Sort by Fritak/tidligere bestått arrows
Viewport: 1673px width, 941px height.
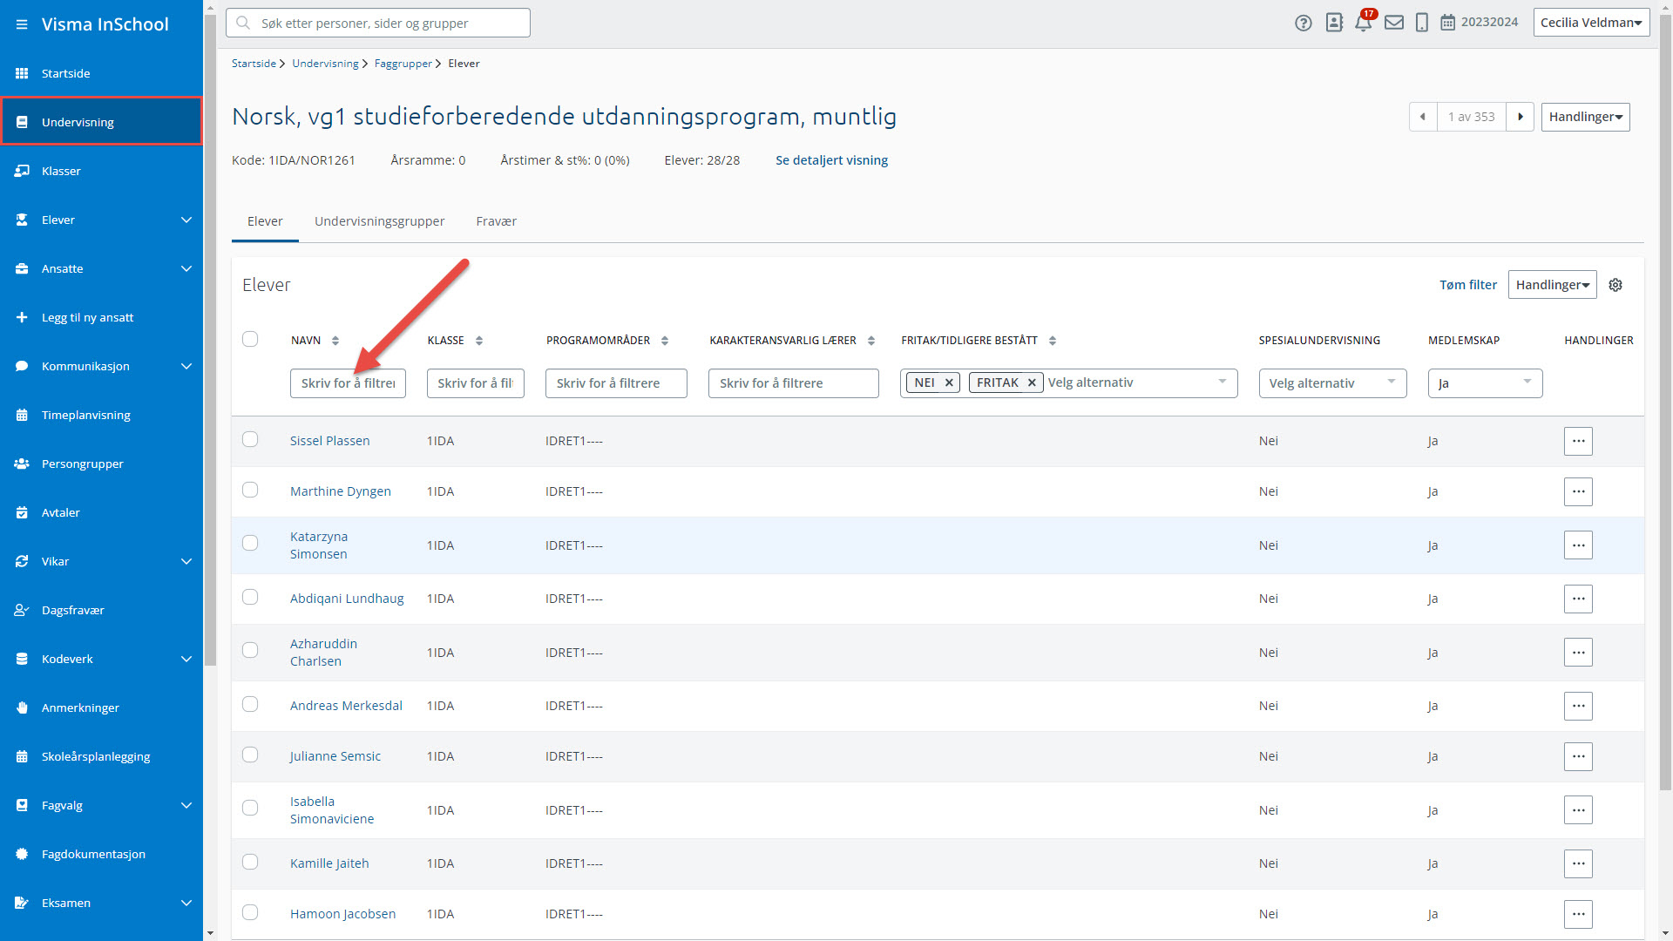point(1053,341)
